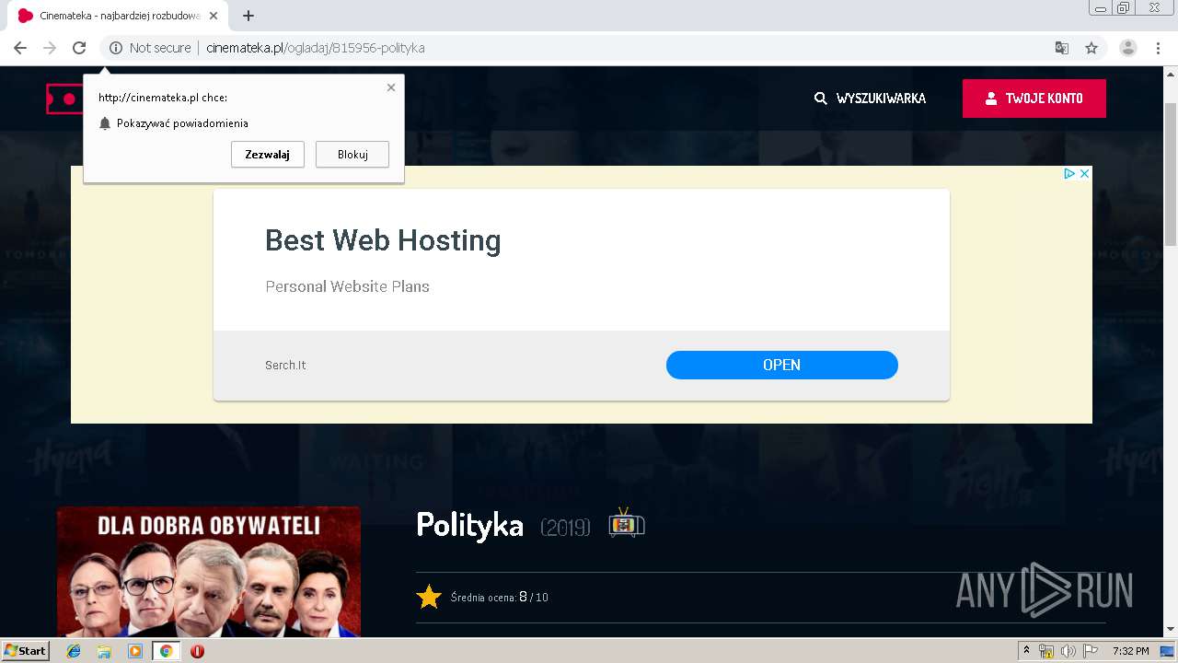Select the Cinemateka browser tab
Viewport: 1178px width, 663px height.
click(x=118, y=16)
